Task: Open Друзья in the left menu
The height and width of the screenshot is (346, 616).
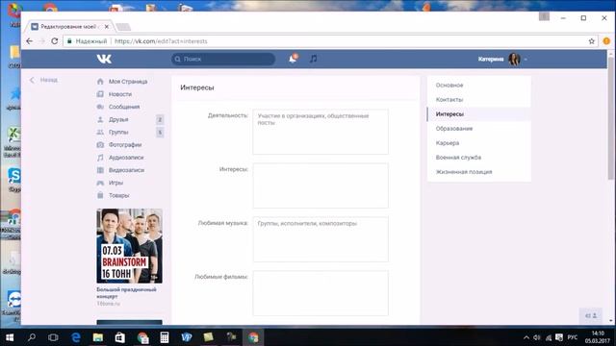Action: click(x=118, y=119)
